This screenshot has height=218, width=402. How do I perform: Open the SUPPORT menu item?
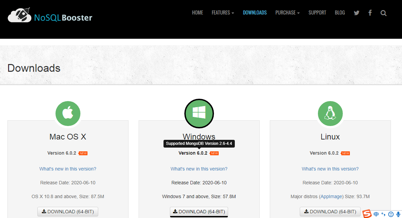click(x=317, y=12)
